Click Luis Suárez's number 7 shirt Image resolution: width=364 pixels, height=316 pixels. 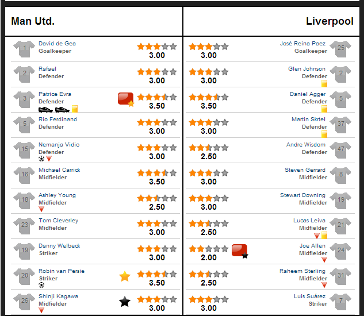click(340, 302)
